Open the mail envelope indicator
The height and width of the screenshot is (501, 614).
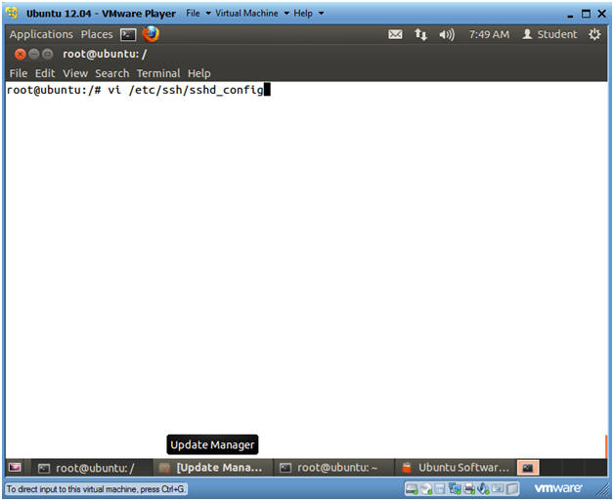point(395,35)
